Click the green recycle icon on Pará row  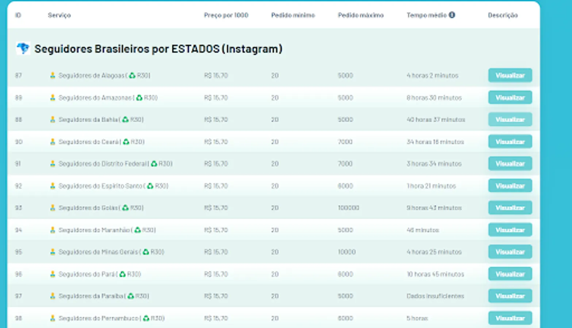coord(122,274)
